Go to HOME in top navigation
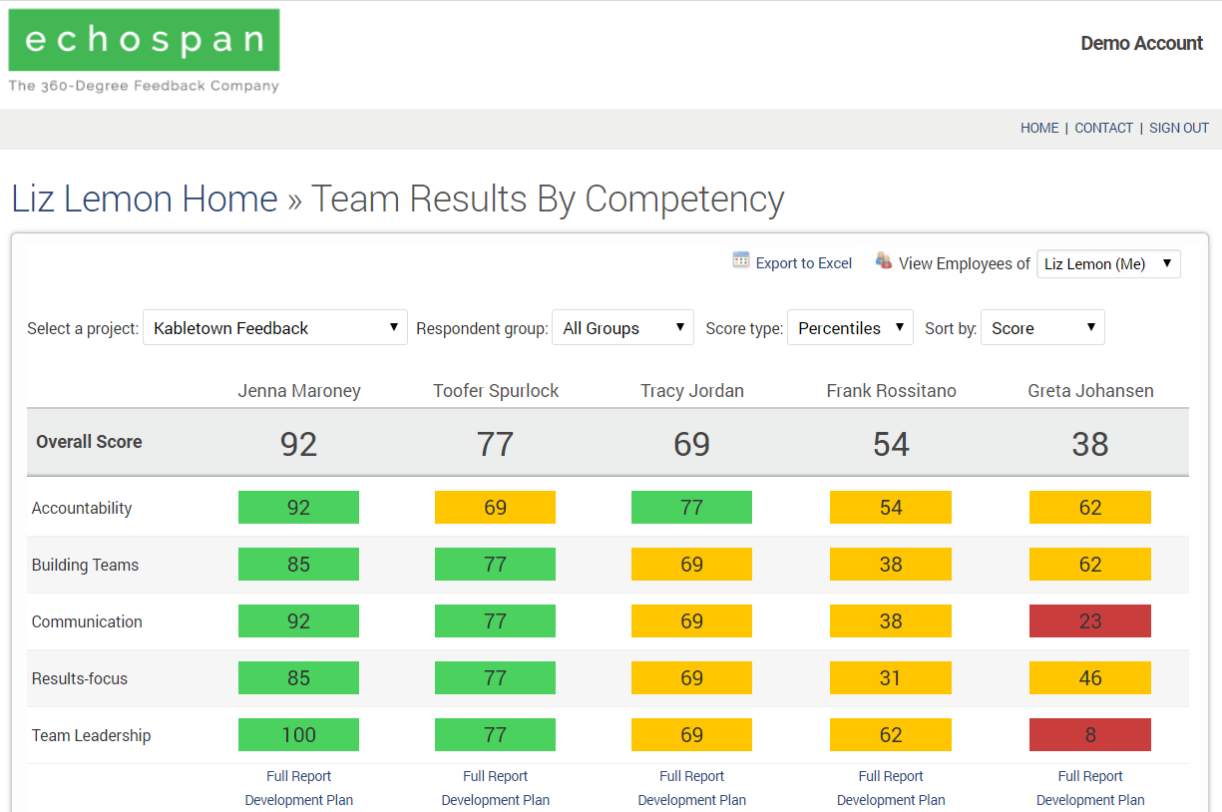 pos(1039,128)
